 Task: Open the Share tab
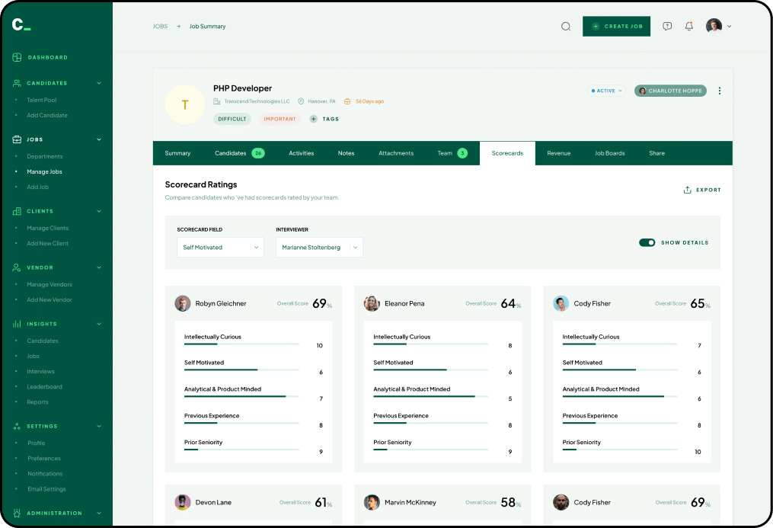656,153
